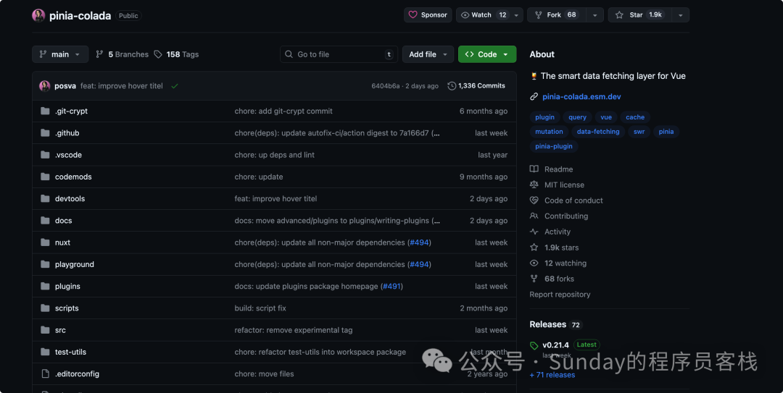Open the MIT license link
The height and width of the screenshot is (393, 783).
(x=557, y=185)
